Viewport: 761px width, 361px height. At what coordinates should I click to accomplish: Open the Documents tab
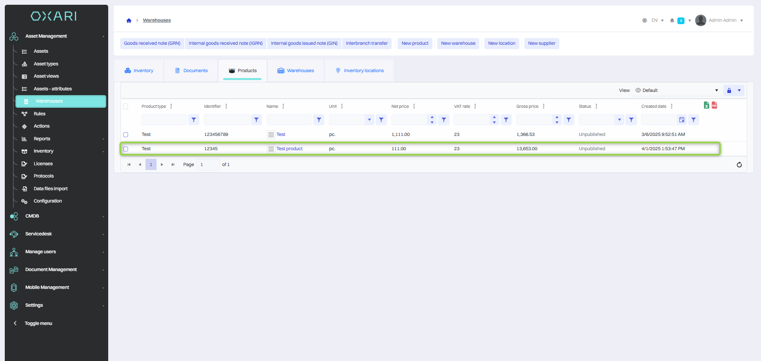click(x=191, y=71)
